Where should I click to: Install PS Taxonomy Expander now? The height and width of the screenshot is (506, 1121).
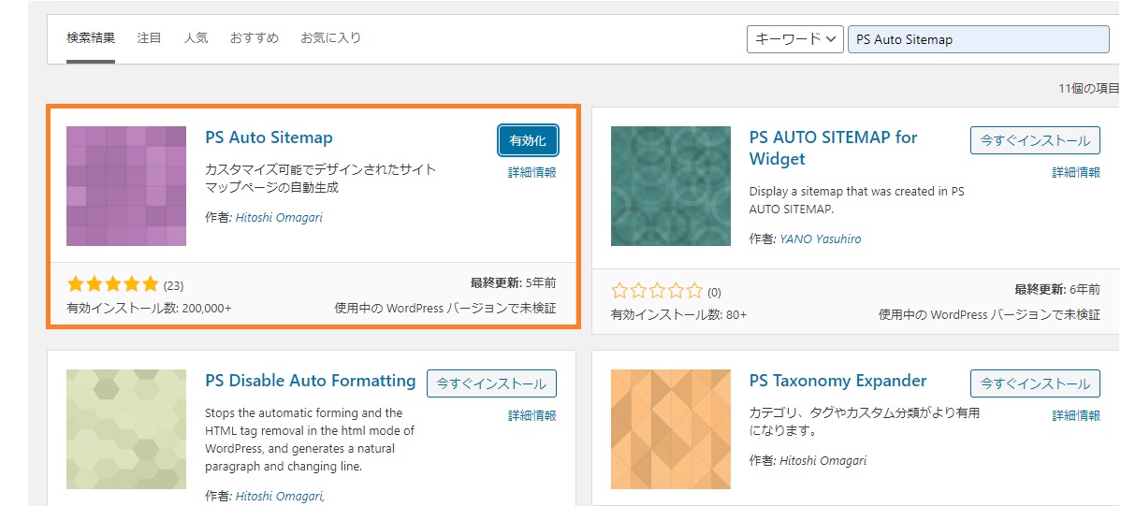pos(1035,383)
